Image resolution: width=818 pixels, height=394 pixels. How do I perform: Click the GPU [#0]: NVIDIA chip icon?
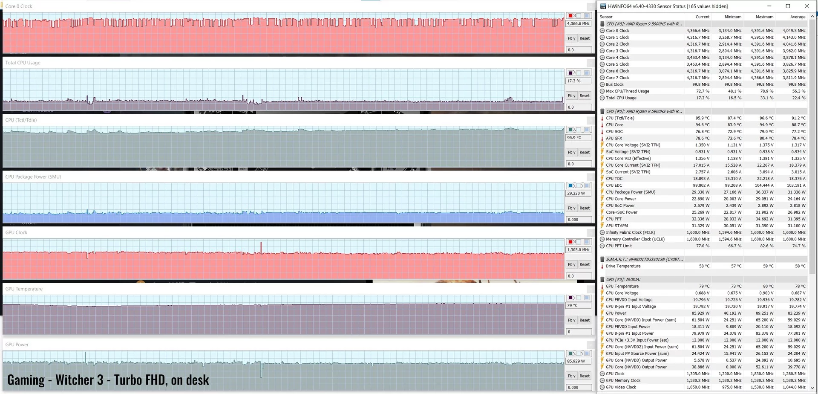(602, 280)
